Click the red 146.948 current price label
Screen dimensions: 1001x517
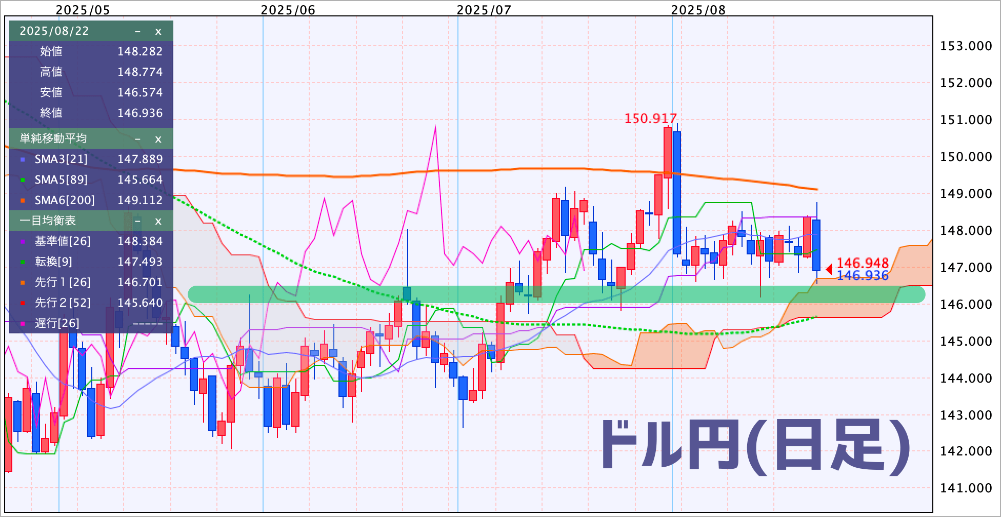(x=863, y=263)
